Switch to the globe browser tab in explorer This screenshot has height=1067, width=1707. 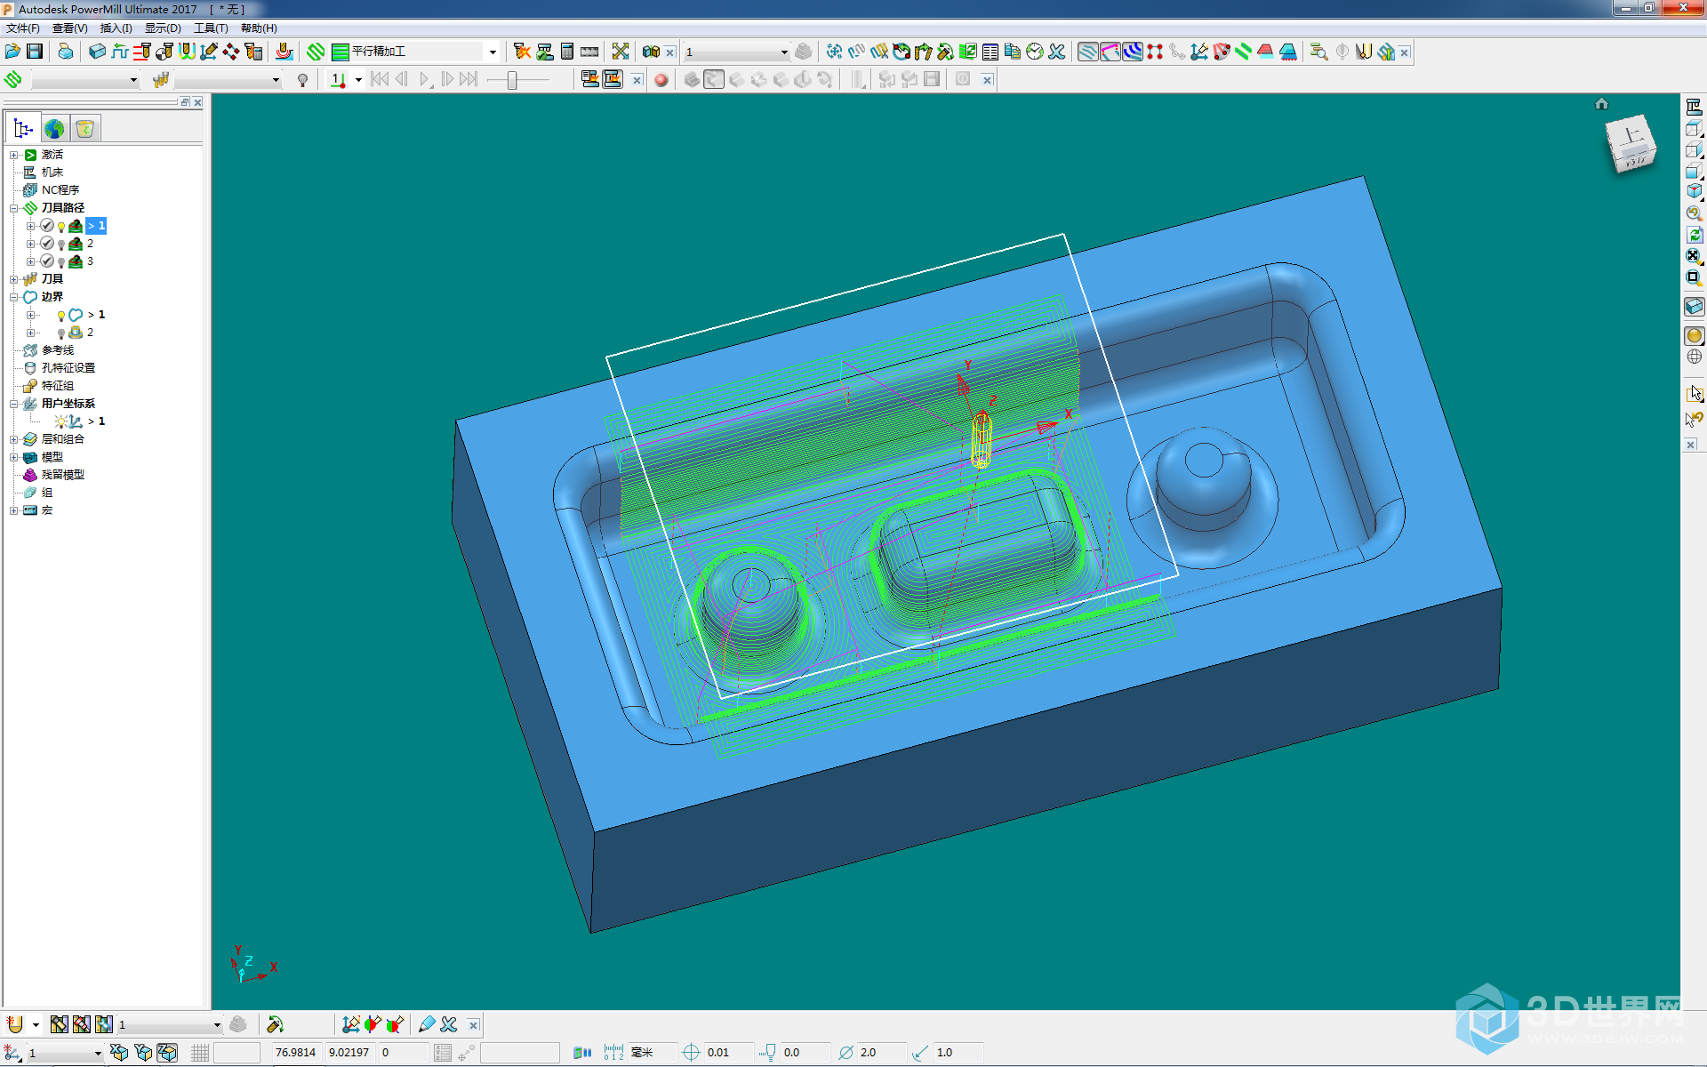[x=54, y=129]
